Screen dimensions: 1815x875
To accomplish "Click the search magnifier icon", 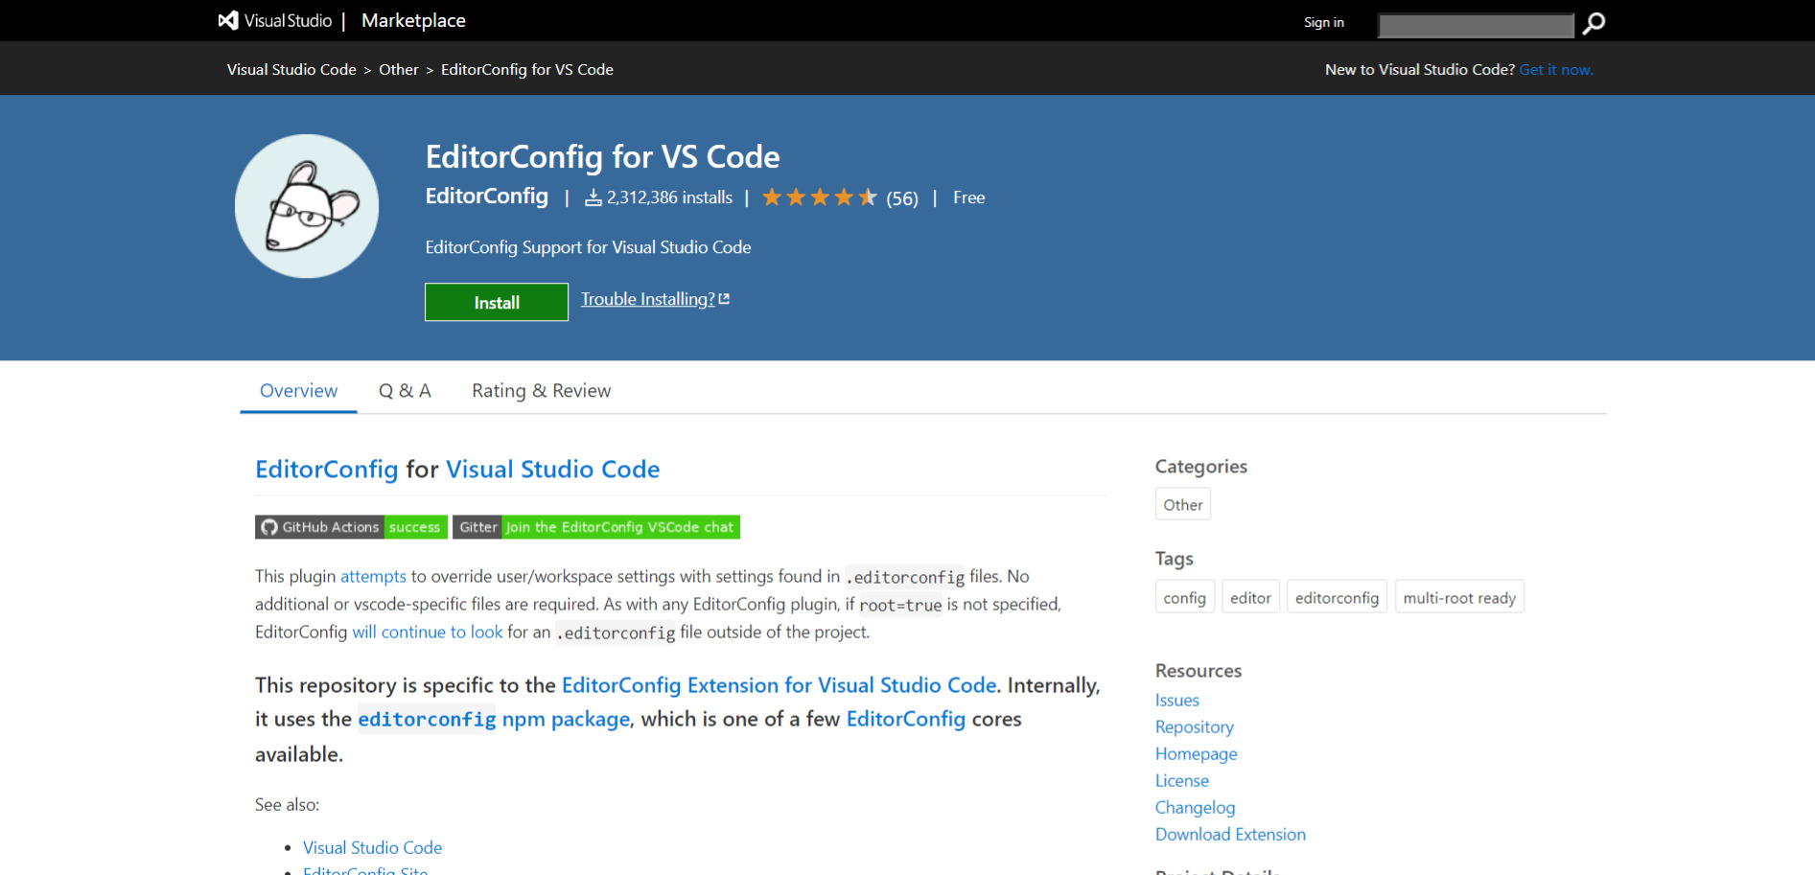I will click(1594, 23).
